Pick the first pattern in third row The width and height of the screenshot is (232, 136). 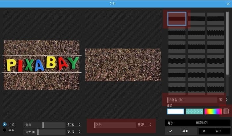tap(177, 47)
